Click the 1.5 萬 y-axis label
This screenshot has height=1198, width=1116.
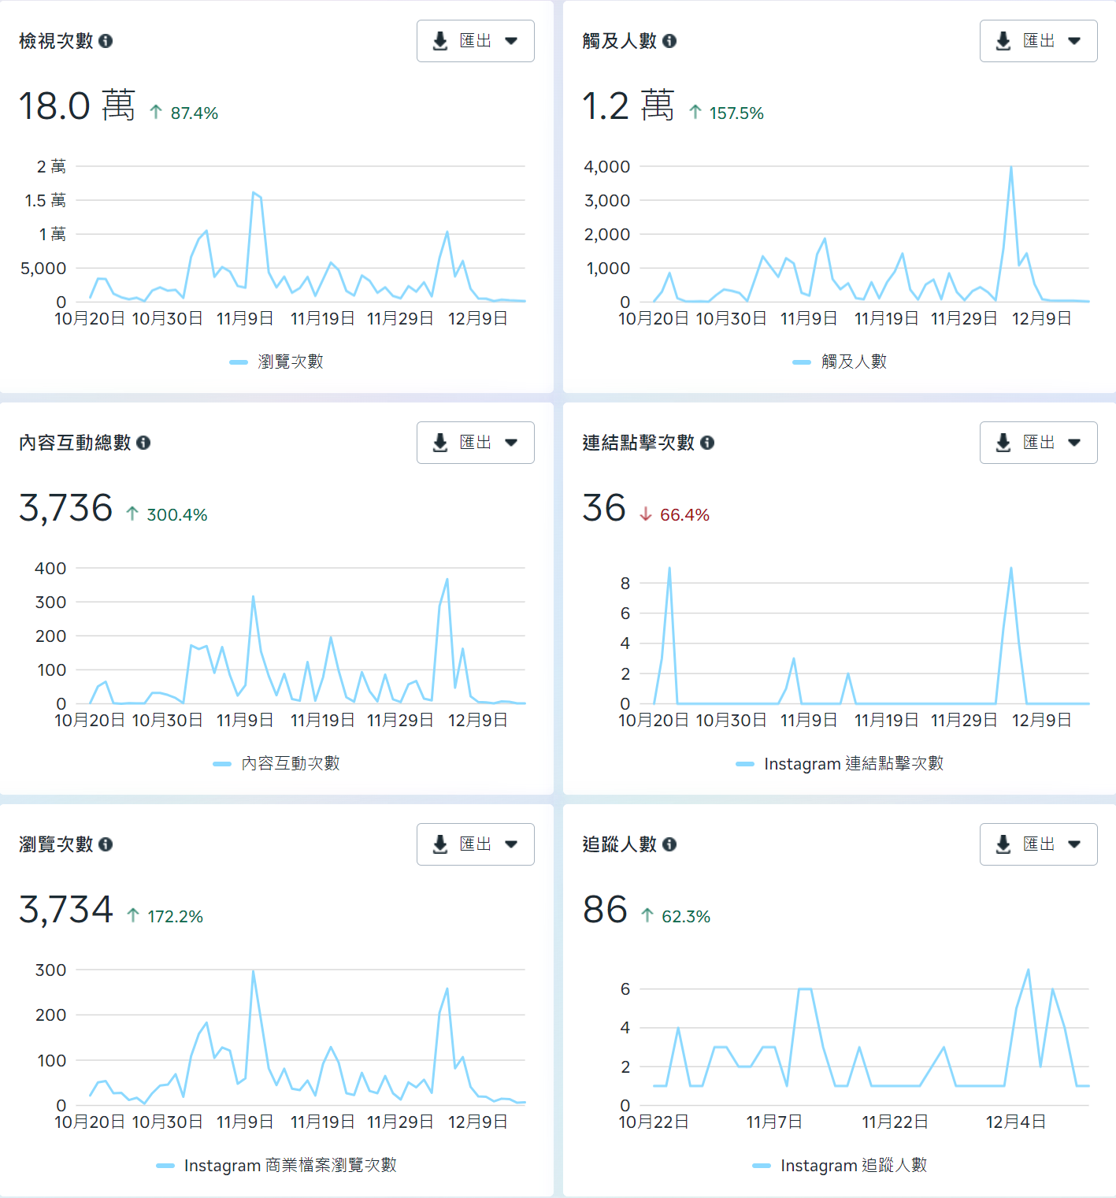46,200
